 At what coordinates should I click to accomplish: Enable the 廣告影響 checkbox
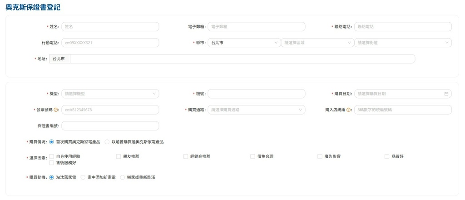pyautogui.click(x=320, y=156)
